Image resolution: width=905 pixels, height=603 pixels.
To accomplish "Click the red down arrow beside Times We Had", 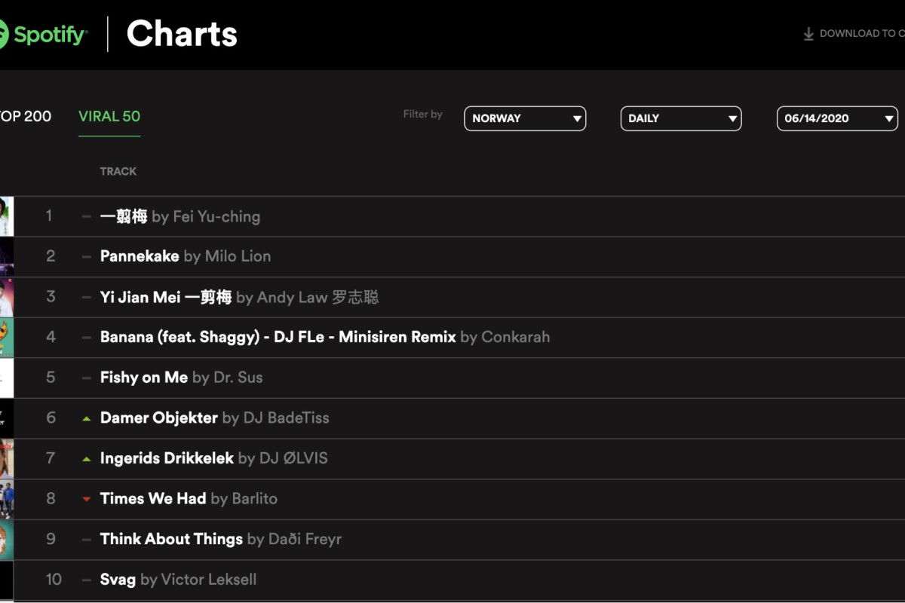I will click(x=87, y=499).
